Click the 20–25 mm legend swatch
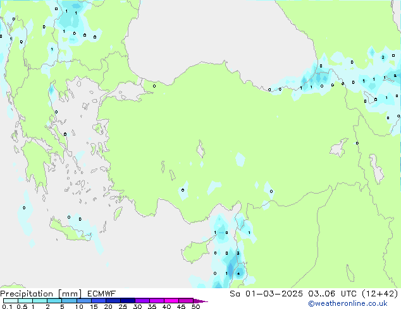The image size is (401, 309). click(x=113, y=301)
